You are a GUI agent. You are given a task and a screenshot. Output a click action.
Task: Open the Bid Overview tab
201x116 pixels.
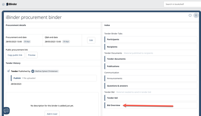[114, 105]
